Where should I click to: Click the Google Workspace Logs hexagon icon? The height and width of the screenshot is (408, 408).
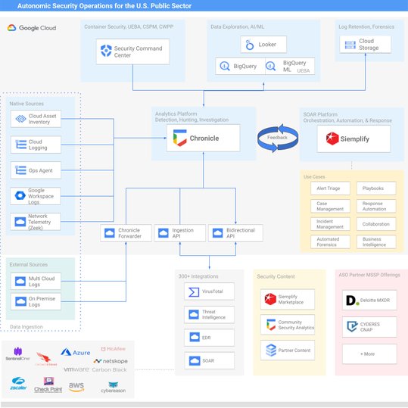click(20, 195)
